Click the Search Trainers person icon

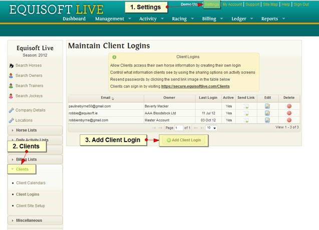point(11,86)
